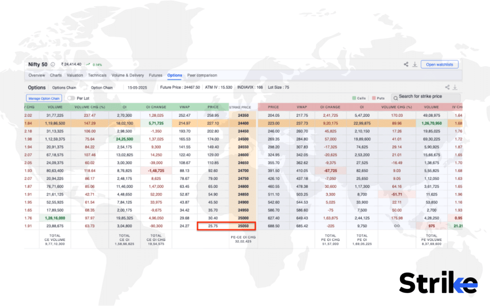This screenshot has width=490, height=306.
Task: Sort by the Calls OI CHANGE column header
Action: pyautogui.click(x=156, y=107)
